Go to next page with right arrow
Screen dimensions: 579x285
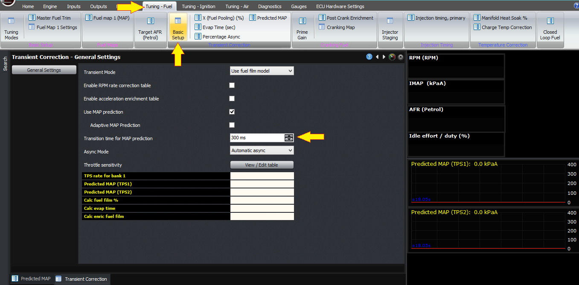pyautogui.click(x=384, y=57)
